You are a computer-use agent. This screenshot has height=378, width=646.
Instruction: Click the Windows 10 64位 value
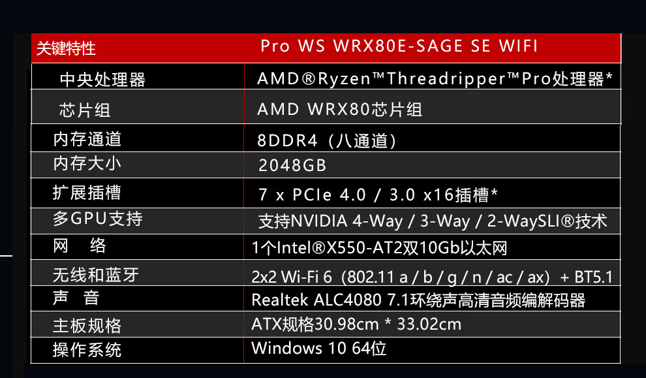tap(319, 348)
